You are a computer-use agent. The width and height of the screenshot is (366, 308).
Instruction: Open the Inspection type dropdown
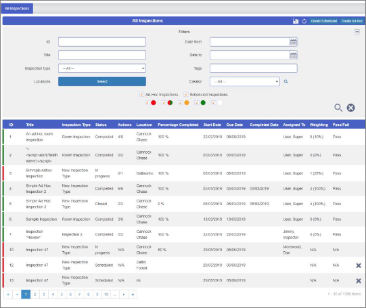102,68
